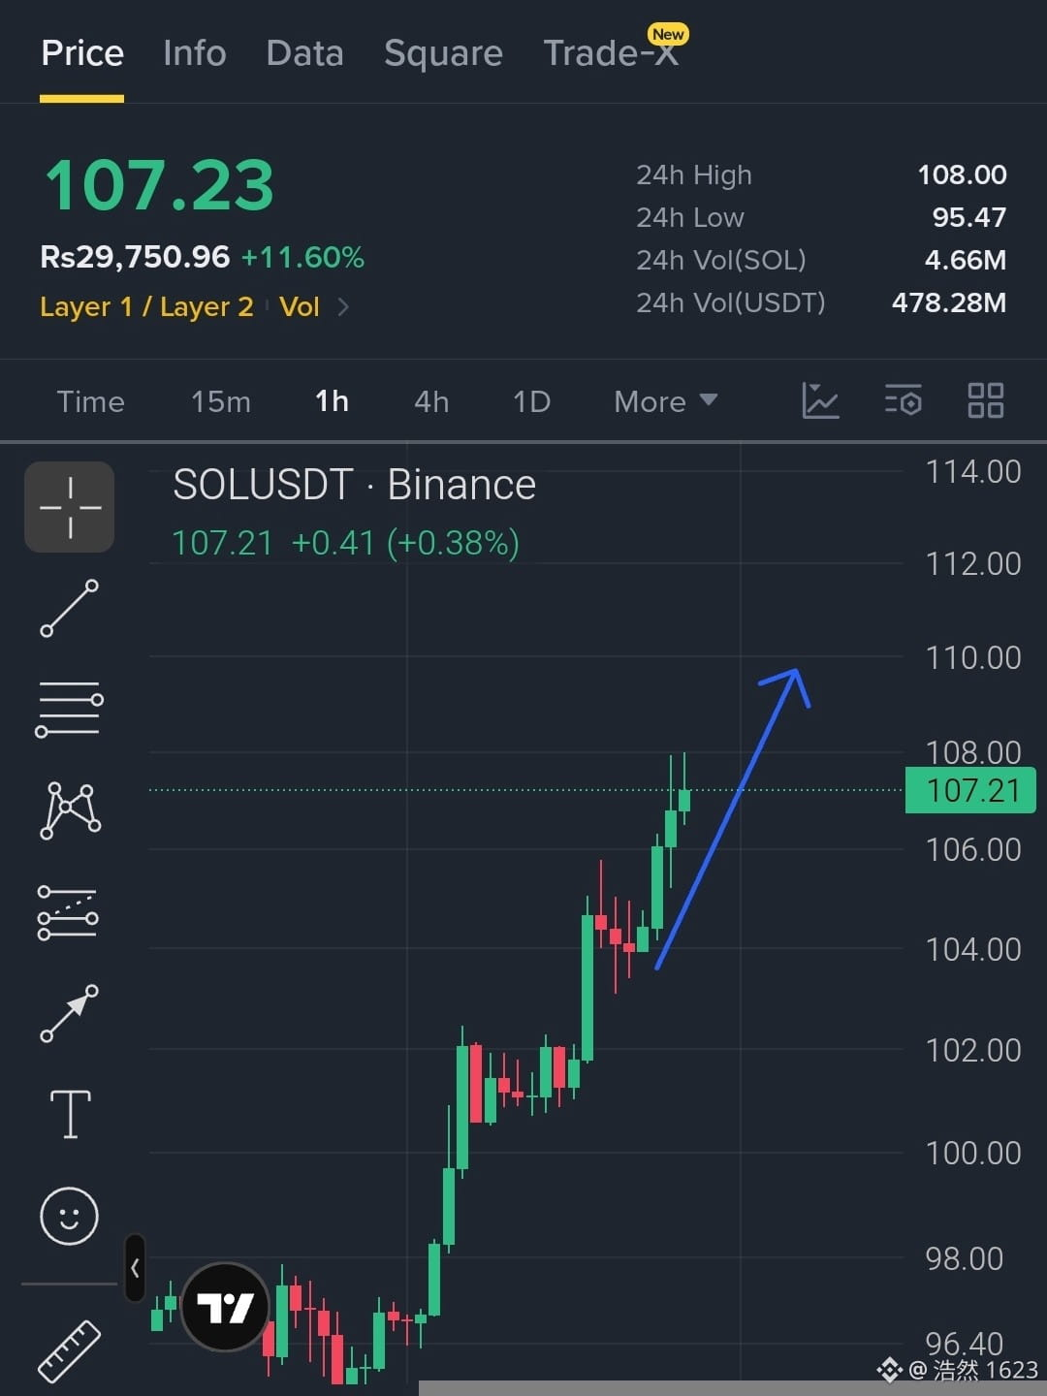Select the 15m interval

point(221,401)
